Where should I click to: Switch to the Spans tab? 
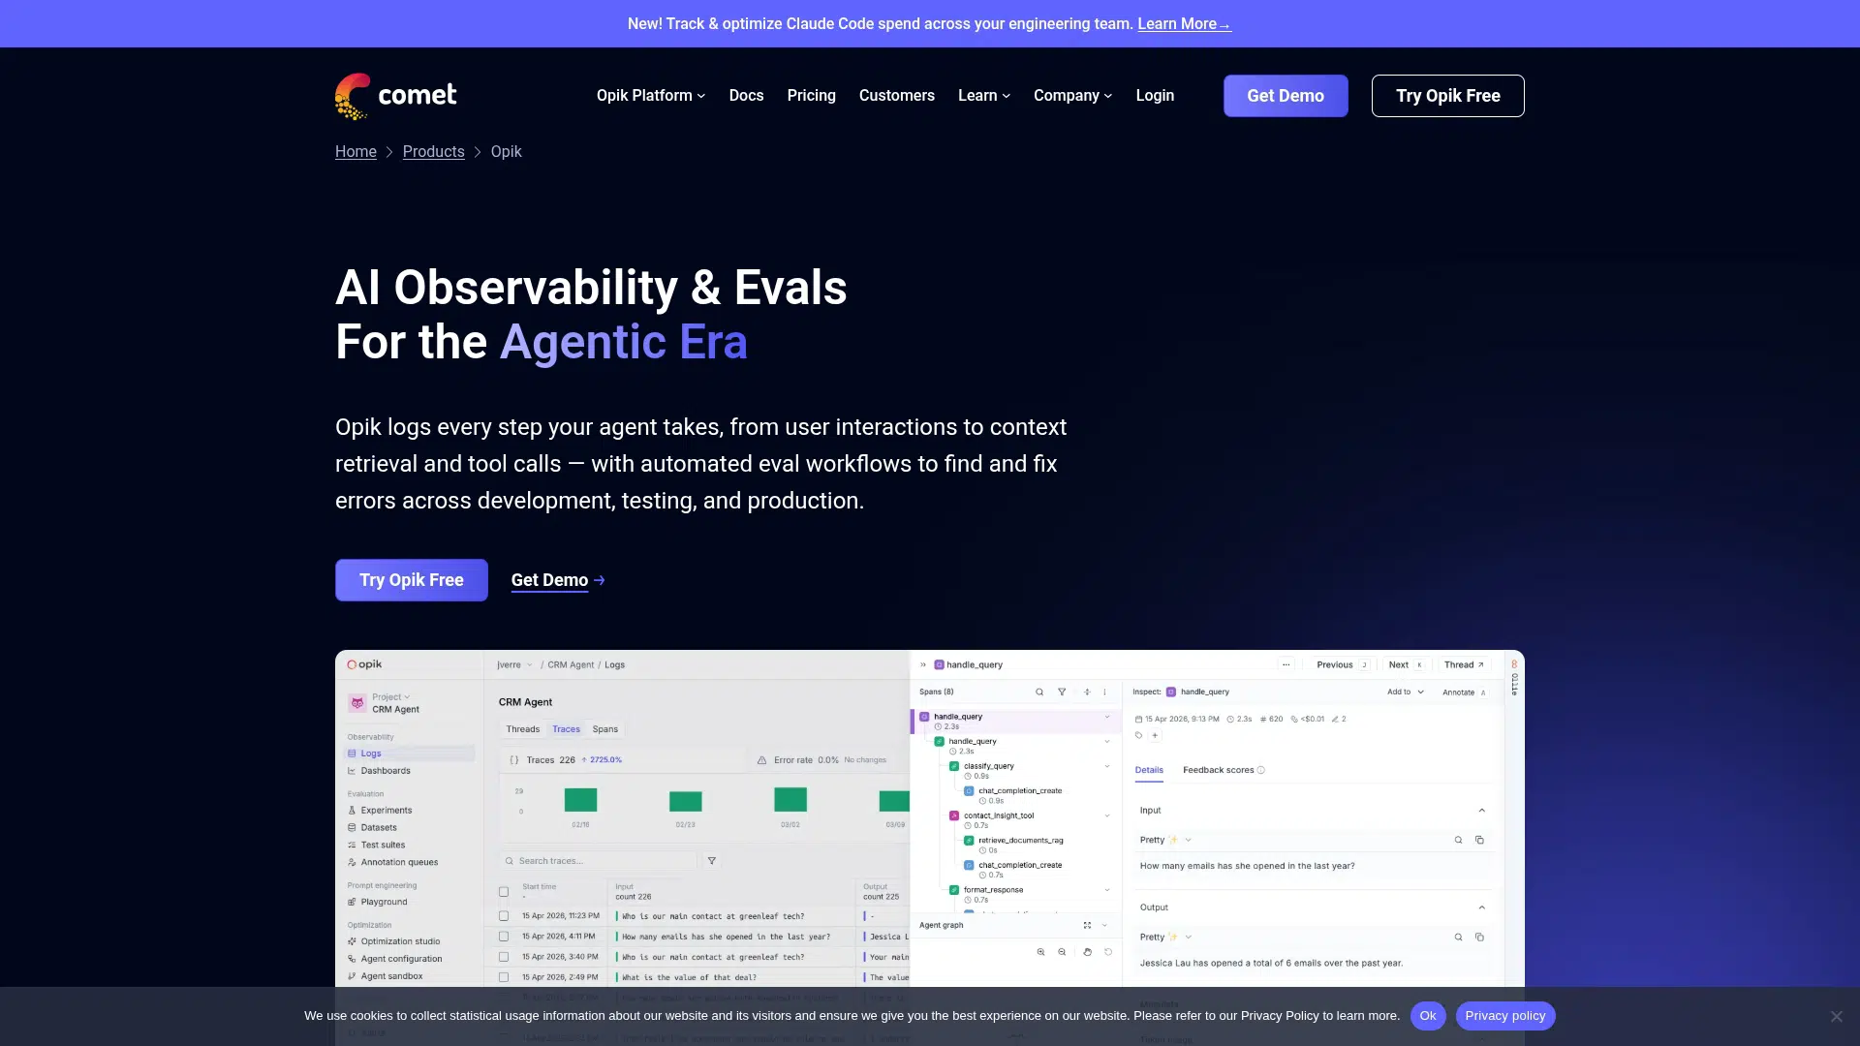pyautogui.click(x=605, y=729)
